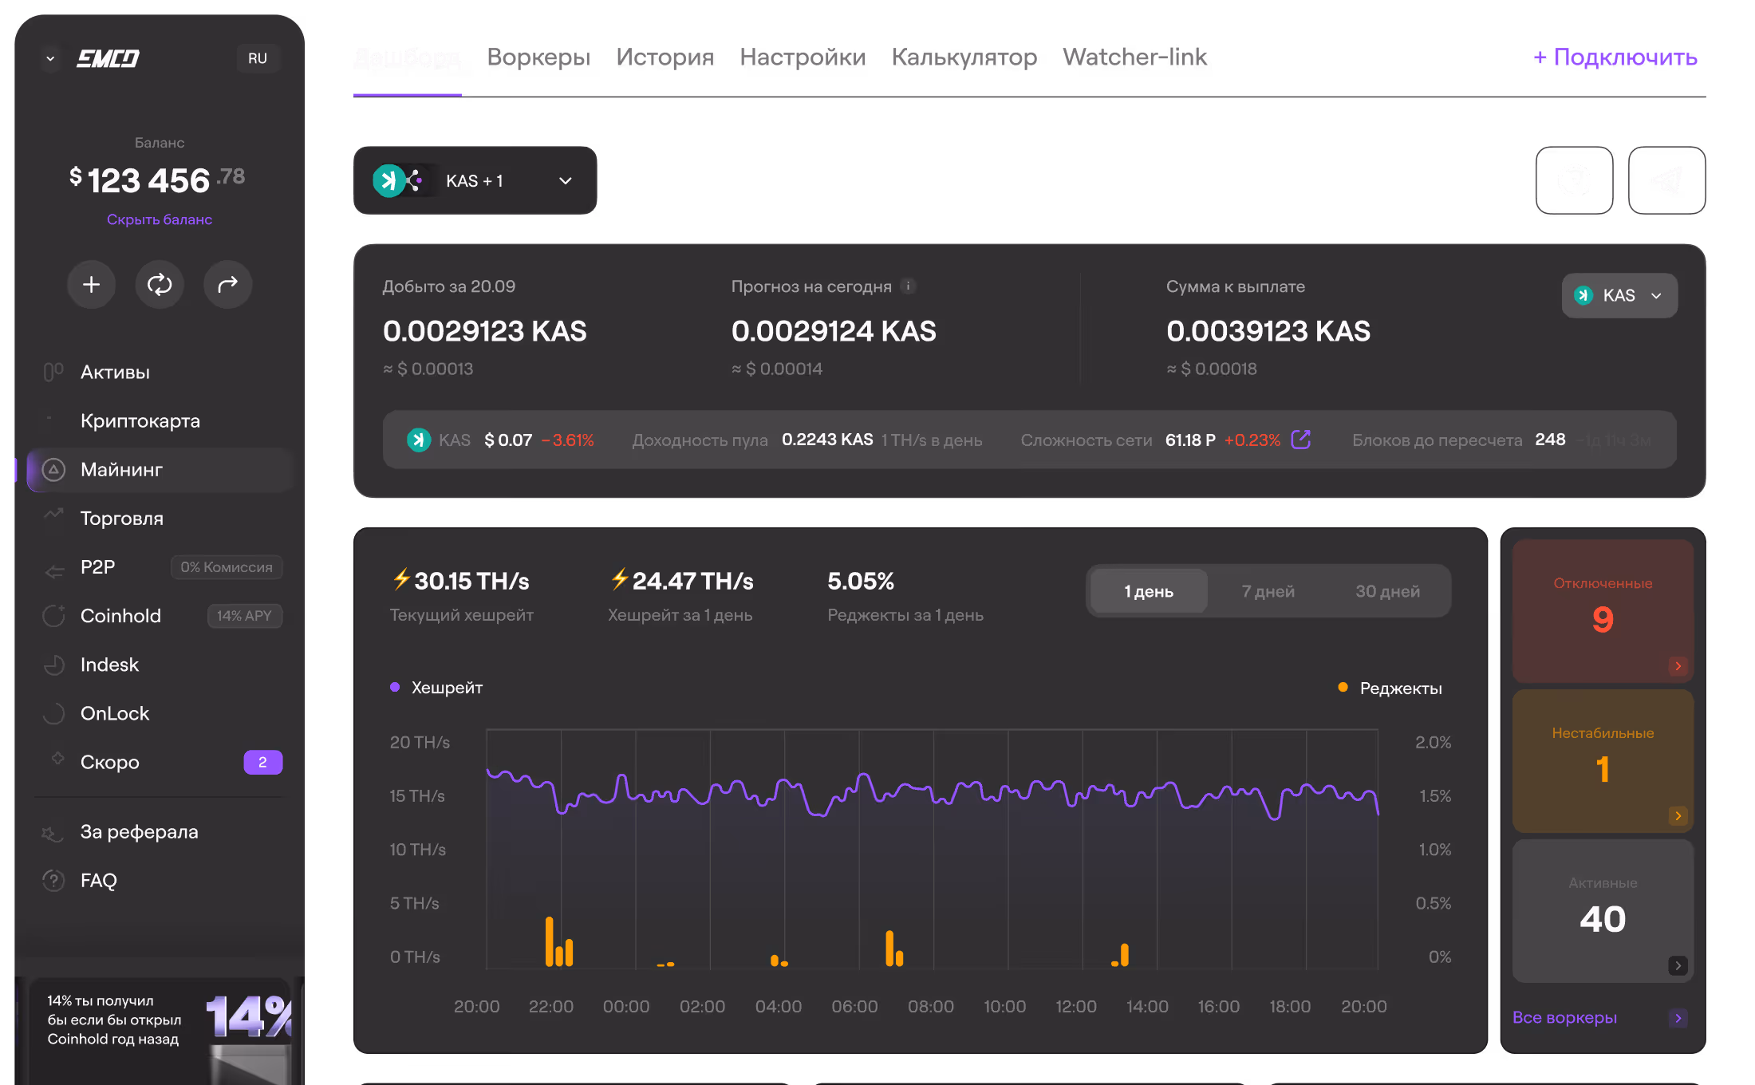Switch to the История tab
Viewport: 1755px width, 1085px height.
coord(665,57)
